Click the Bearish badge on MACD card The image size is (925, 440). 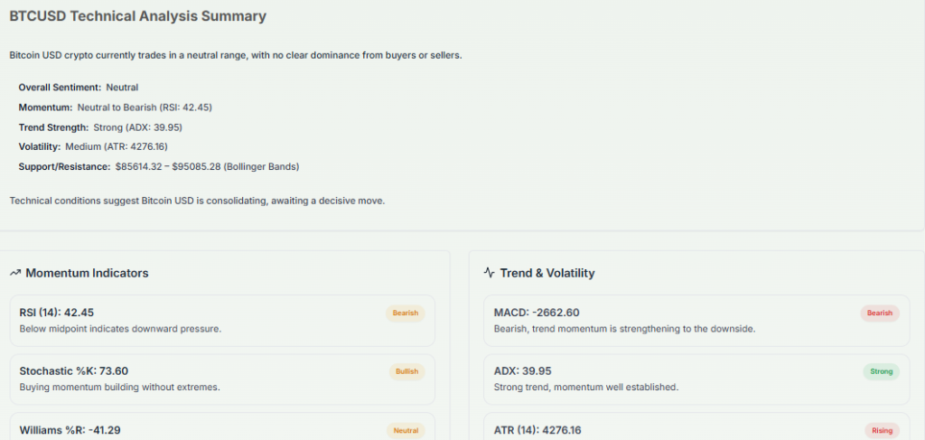pyautogui.click(x=880, y=314)
